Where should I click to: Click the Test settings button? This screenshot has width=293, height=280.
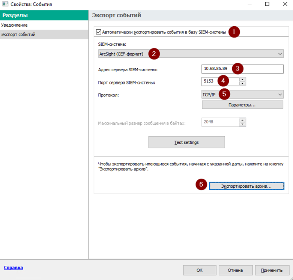pos(186,142)
